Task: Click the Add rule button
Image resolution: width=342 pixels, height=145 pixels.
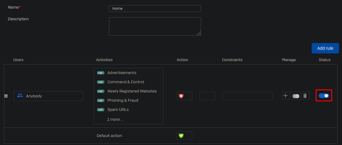Action: pyautogui.click(x=325, y=48)
